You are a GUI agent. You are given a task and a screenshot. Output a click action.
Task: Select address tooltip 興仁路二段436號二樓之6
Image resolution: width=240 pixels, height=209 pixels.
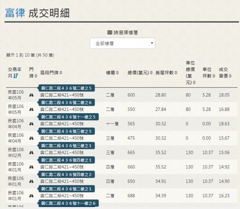[66, 102]
